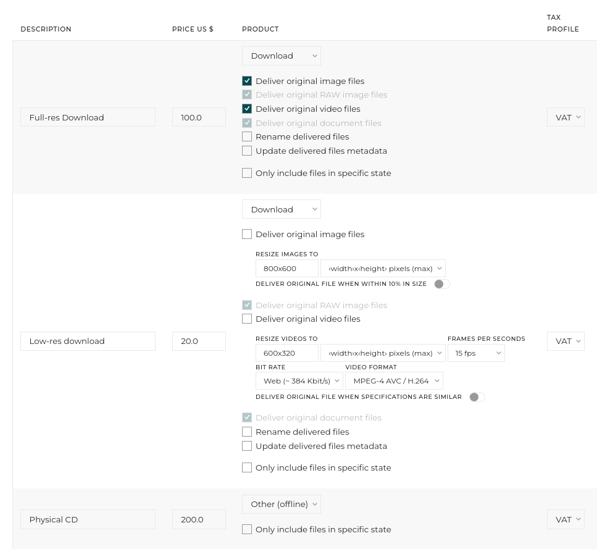Click the 'Physical CD' description field
The image size is (597, 549).
tap(88, 519)
